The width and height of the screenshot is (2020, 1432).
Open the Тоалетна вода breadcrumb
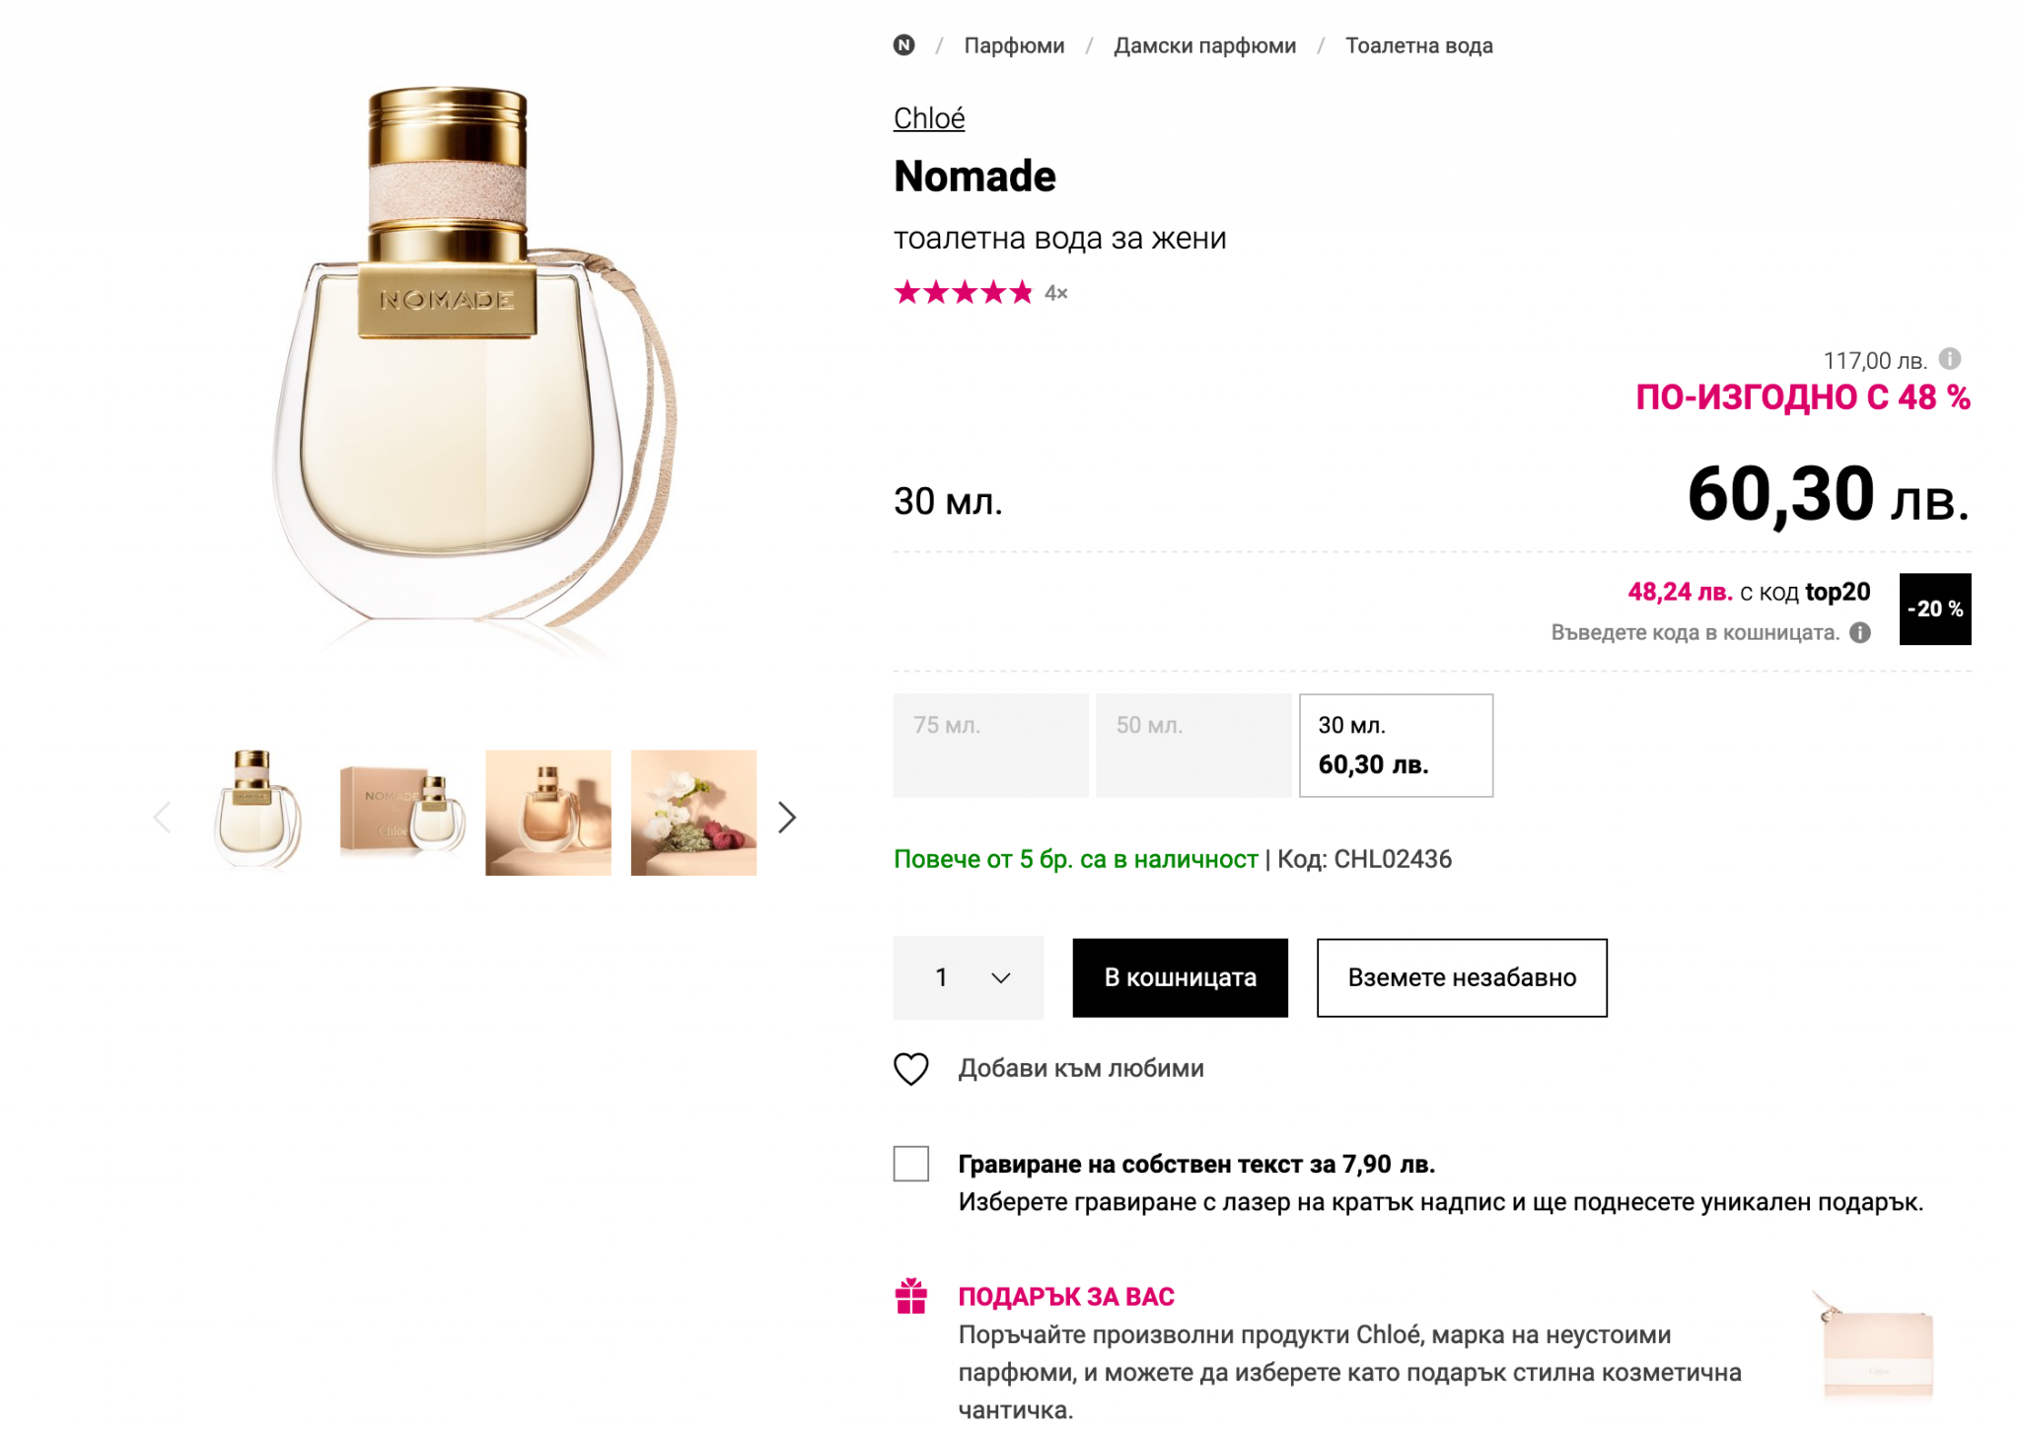tap(1418, 45)
